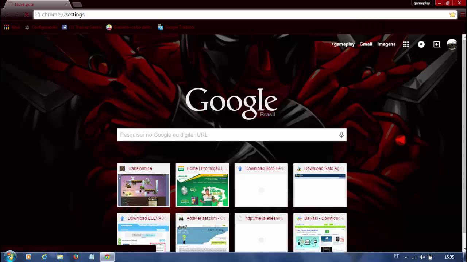467x262 pixels.
Task: Open the notepad app in the taskbar
Action: (92, 257)
